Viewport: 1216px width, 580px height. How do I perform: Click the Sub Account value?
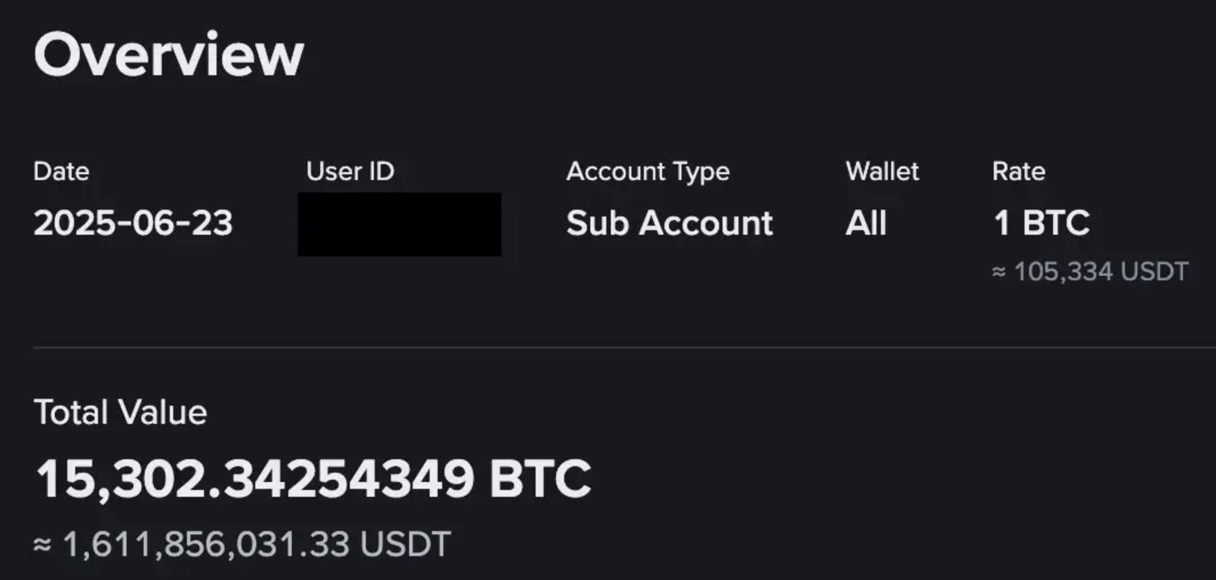pos(670,223)
